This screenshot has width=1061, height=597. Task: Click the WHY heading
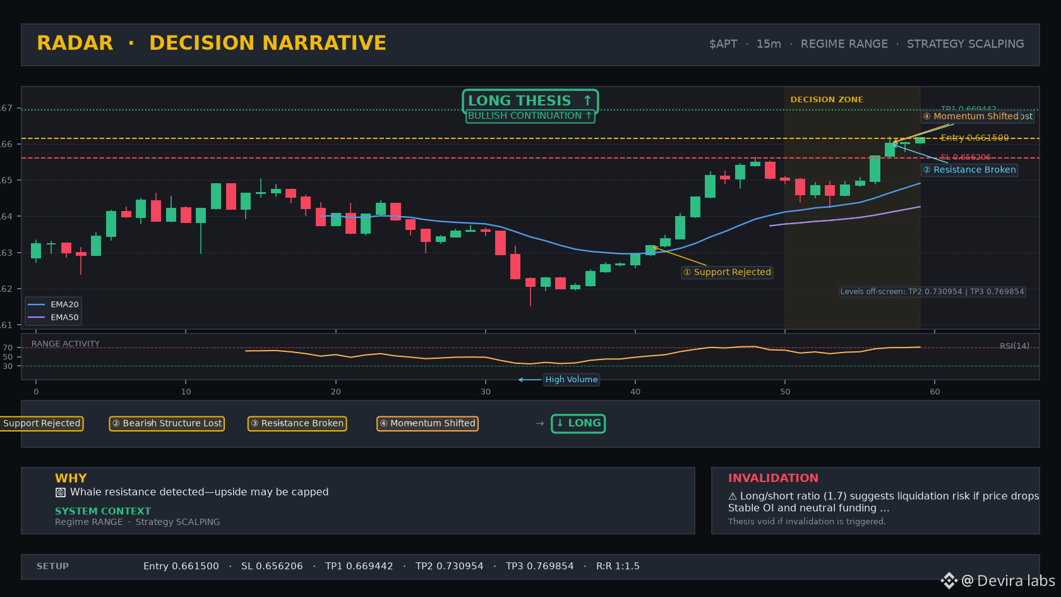[x=71, y=478]
